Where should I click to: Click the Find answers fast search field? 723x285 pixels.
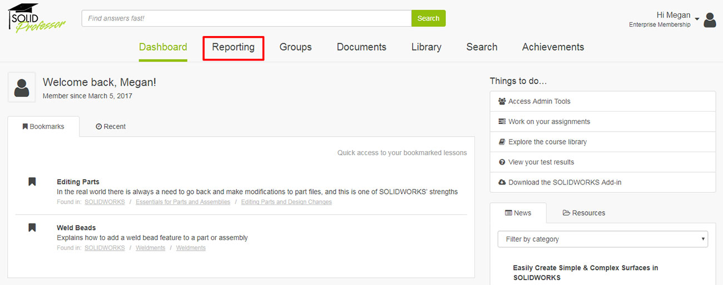[246, 18]
